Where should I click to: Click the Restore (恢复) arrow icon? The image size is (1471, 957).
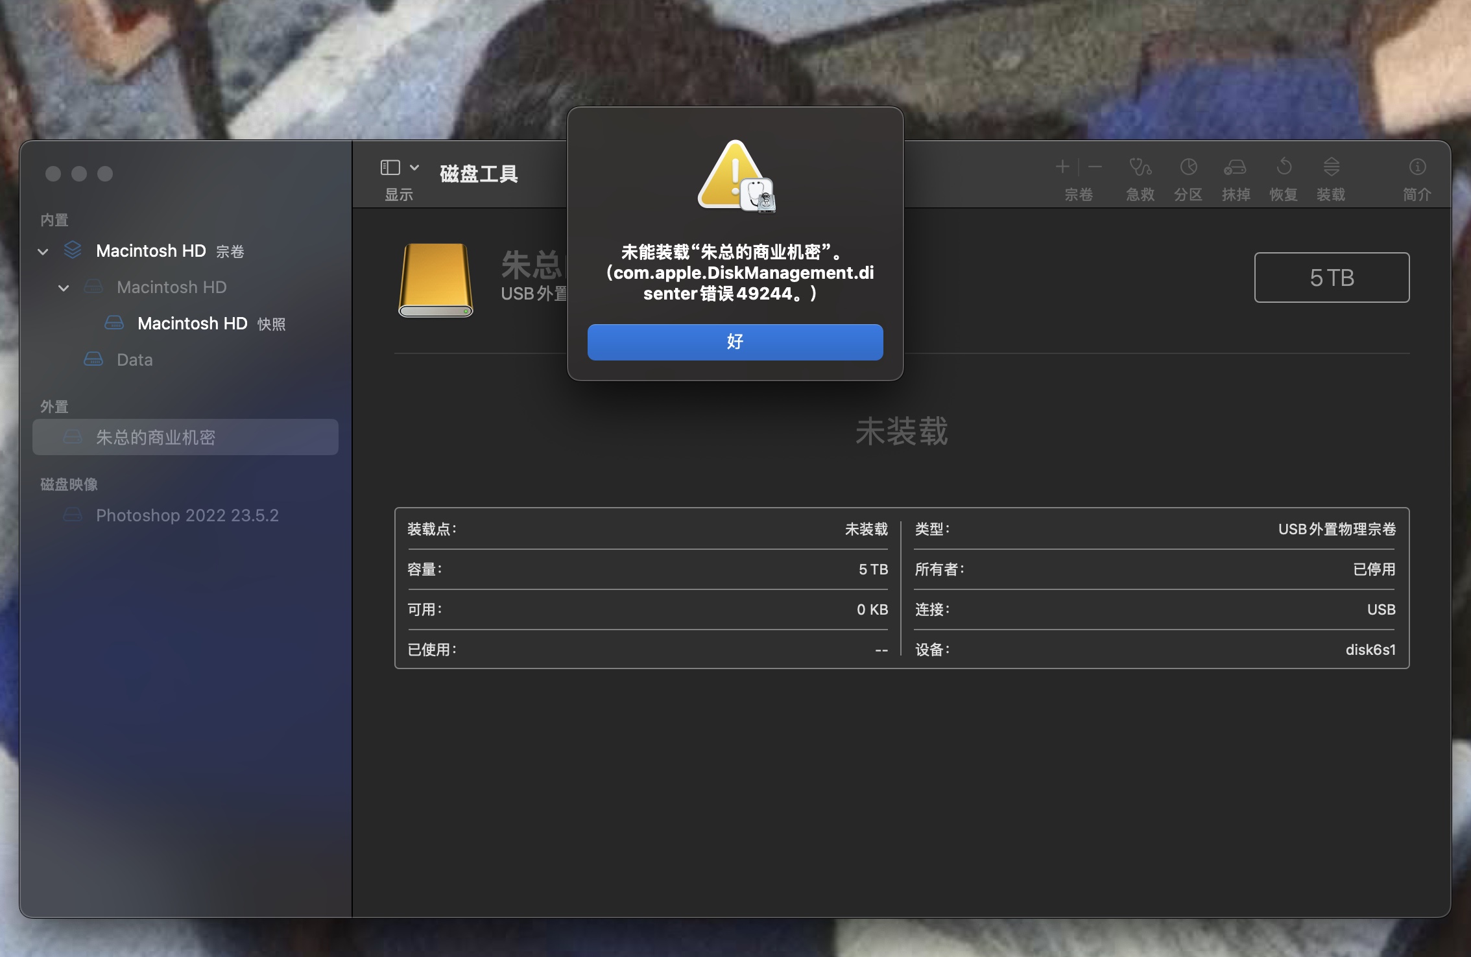click(1284, 167)
